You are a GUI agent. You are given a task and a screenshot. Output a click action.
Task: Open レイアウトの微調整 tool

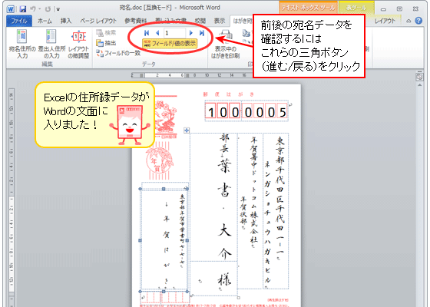tap(78, 44)
